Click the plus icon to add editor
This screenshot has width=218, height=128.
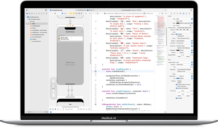click(x=165, y=10)
